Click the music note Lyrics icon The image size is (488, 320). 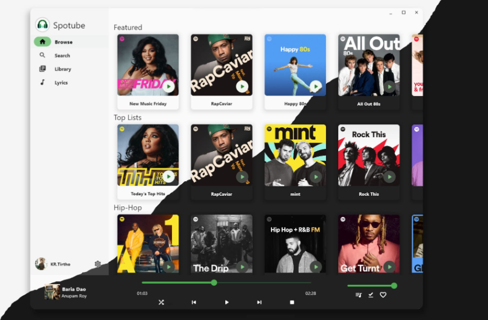click(x=42, y=82)
